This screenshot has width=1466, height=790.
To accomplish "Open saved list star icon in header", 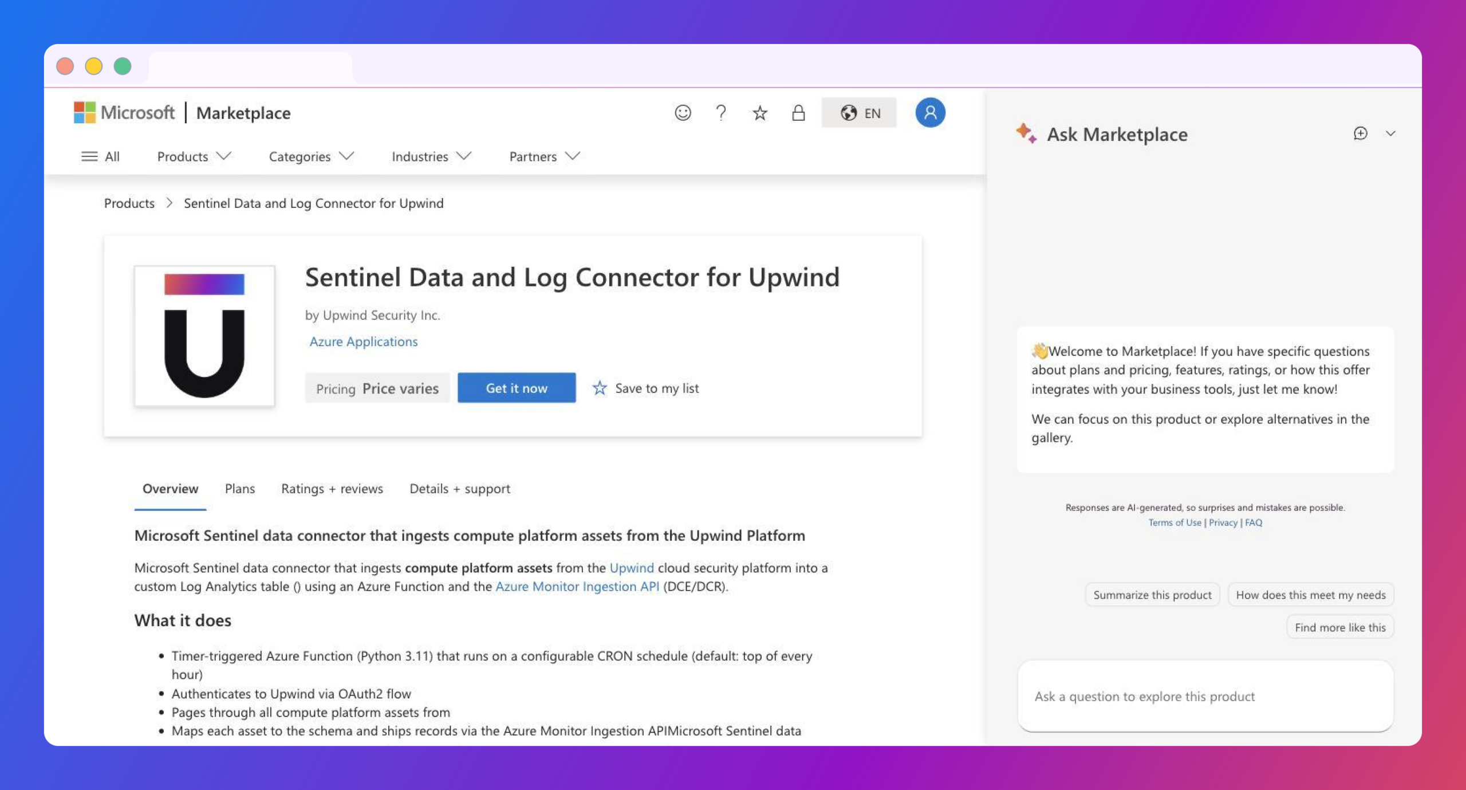I will tap(760, 113).
